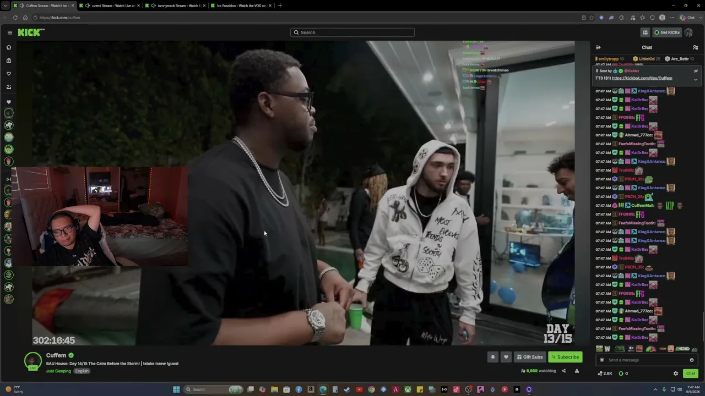Switch to the Ice Poseidon VOD tab
The image size is (705, 396).
241,5
